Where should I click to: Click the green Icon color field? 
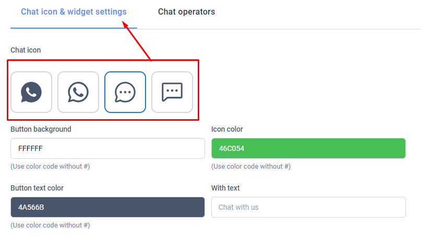coord(308,148)
